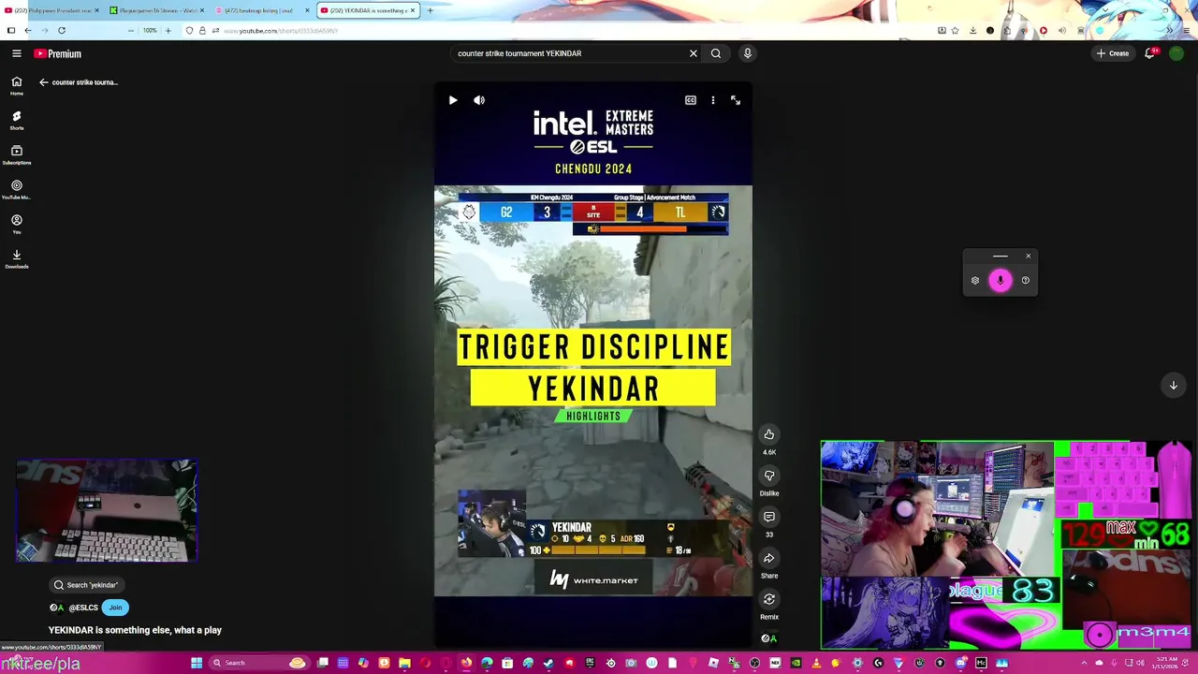Image resolution: width=1198 pixels, height=674 pixels.
Task: Open the comments panel showing 33
Action: 769,517
